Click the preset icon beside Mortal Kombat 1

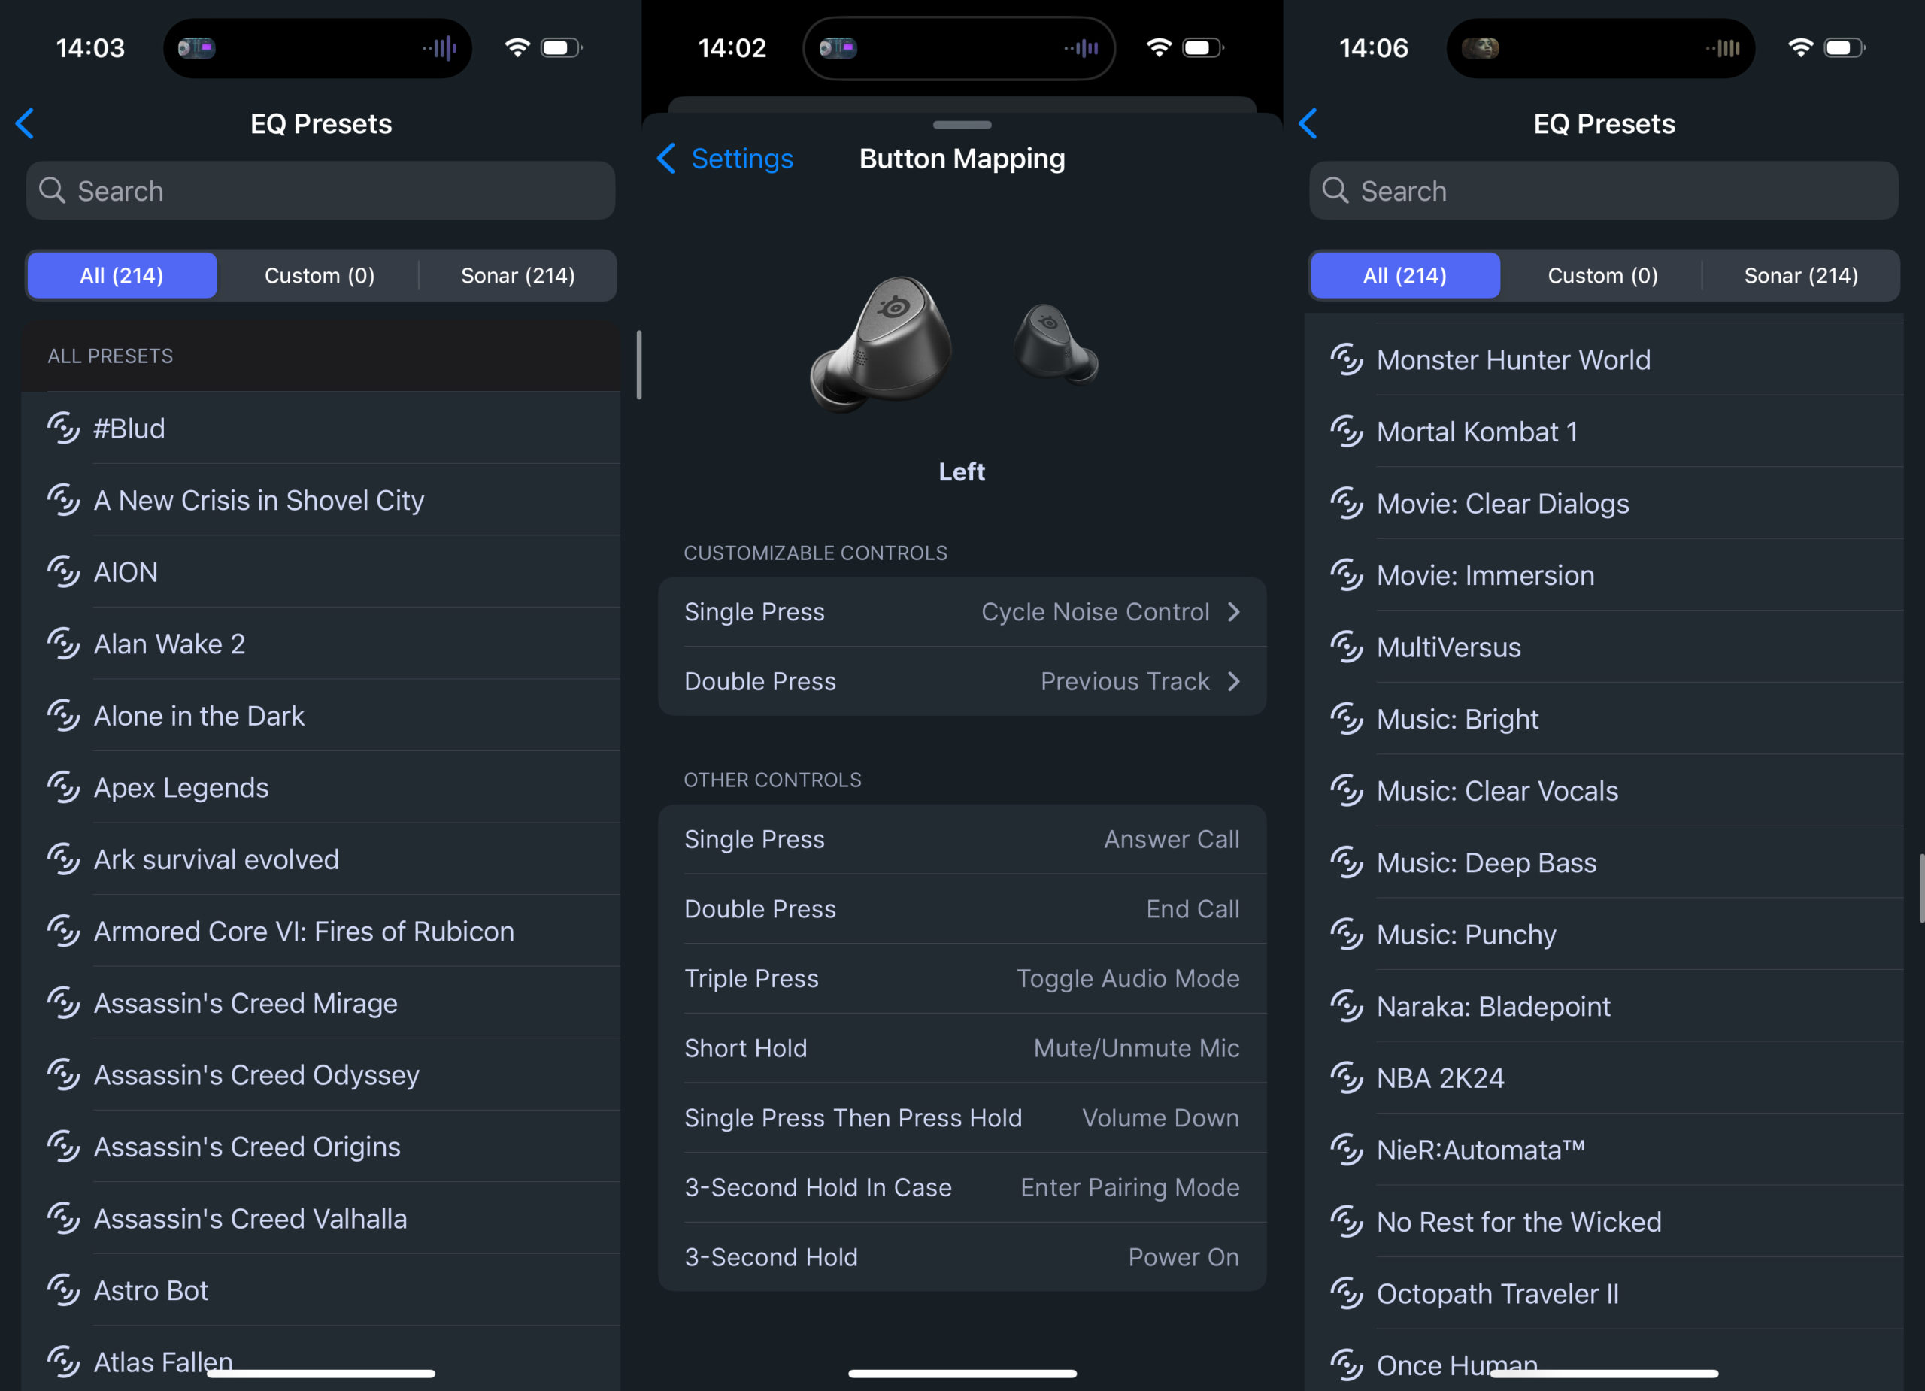[1347, 432]
